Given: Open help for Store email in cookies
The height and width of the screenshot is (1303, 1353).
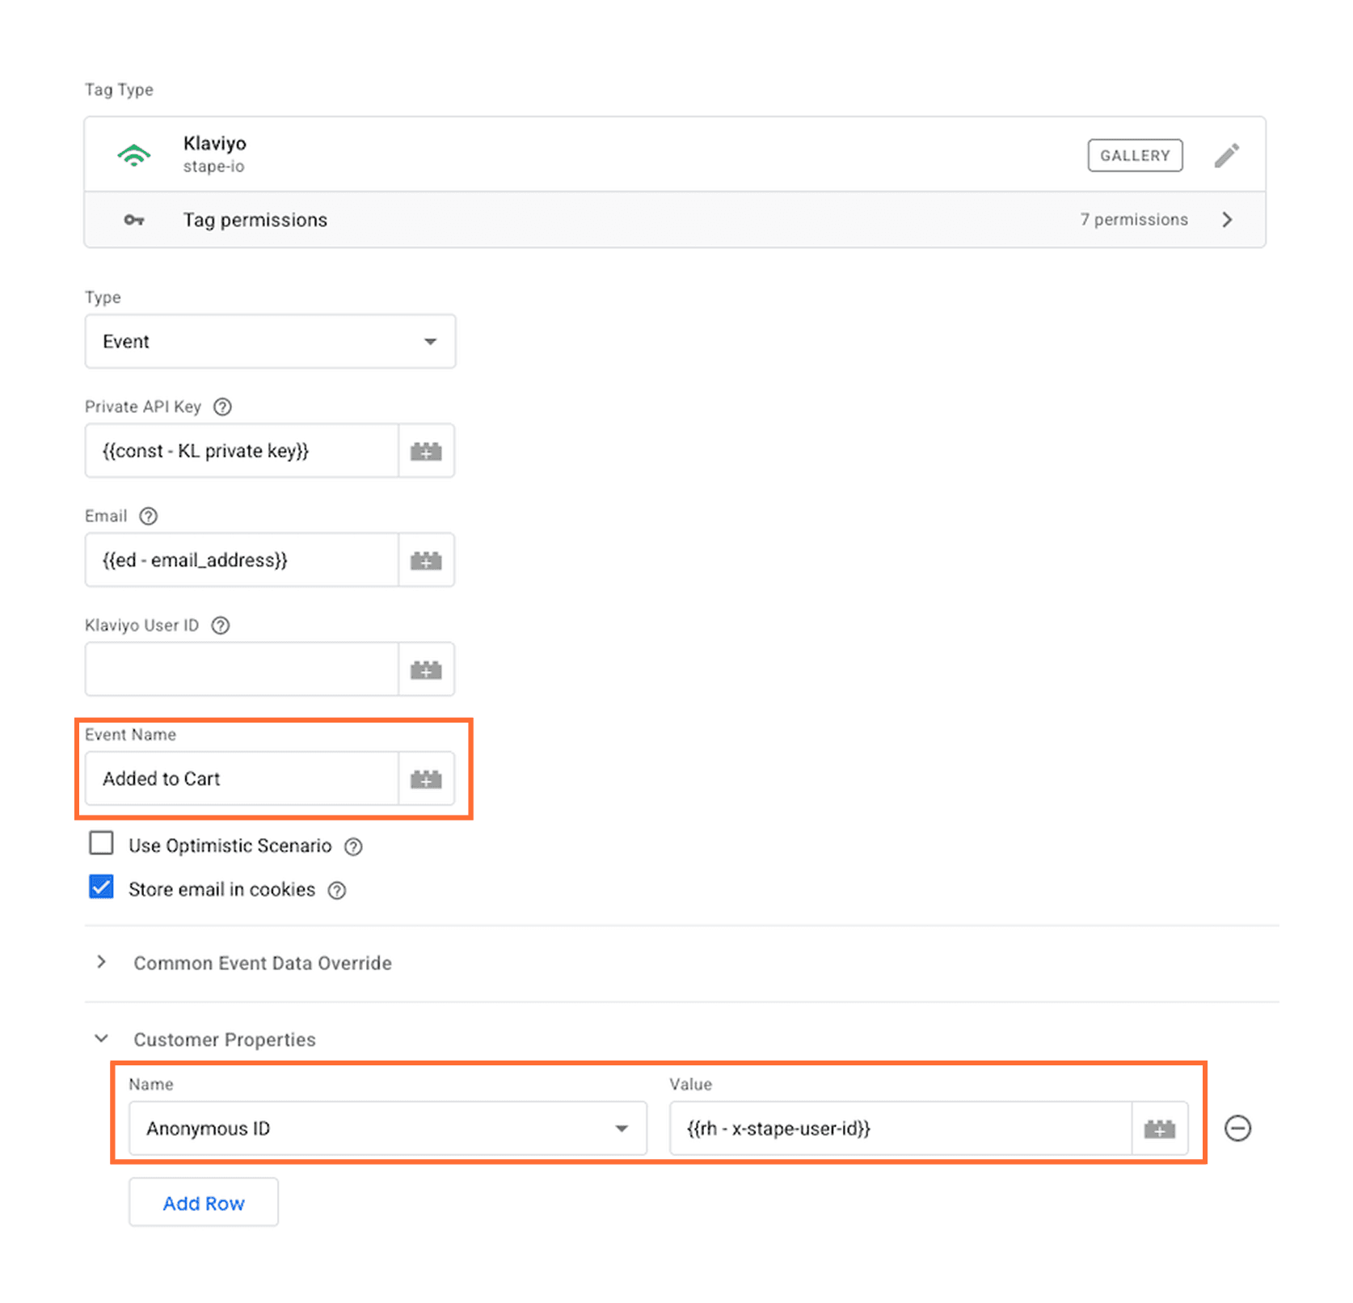Looking at the screenshot, I should pos(337,890).
